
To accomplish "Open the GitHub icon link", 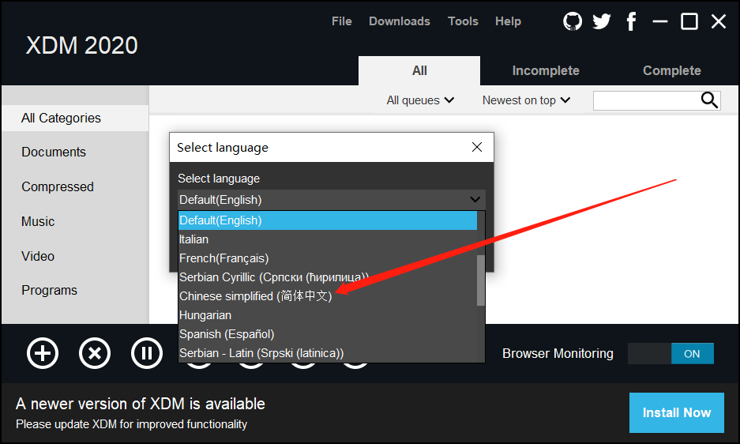I will [x=573, y=21].
